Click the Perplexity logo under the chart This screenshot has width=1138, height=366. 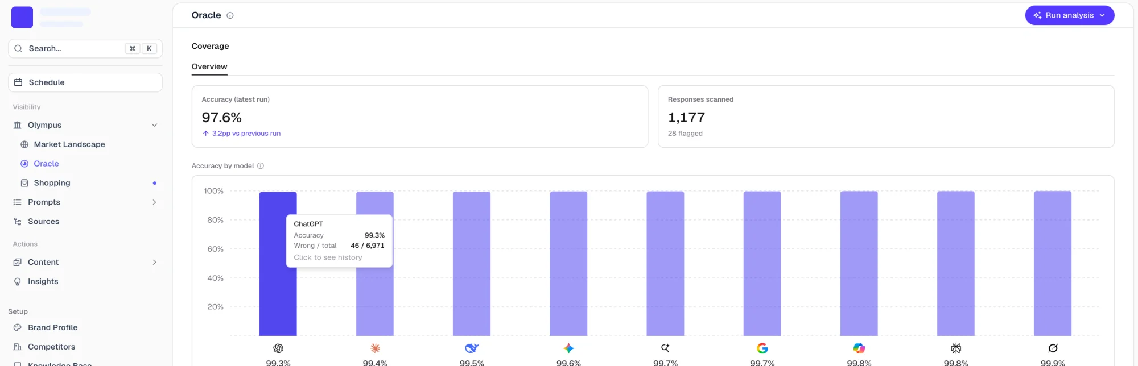point(956,348)
